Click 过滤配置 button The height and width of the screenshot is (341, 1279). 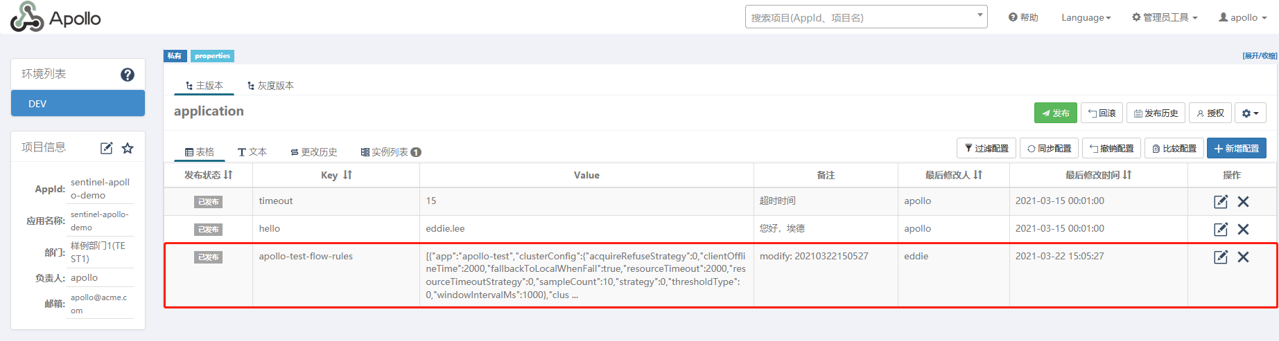[x=986, y=148]
